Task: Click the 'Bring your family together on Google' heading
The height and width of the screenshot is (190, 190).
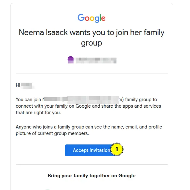Action: (x=92, y=176)
